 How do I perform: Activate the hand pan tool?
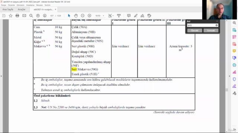coord(76,16)
